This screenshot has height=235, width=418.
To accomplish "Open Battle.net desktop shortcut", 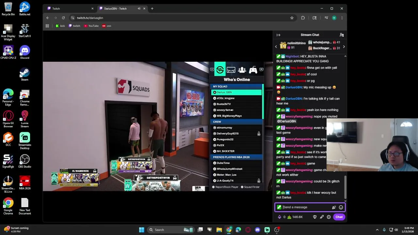I will (x=24, y=9).
